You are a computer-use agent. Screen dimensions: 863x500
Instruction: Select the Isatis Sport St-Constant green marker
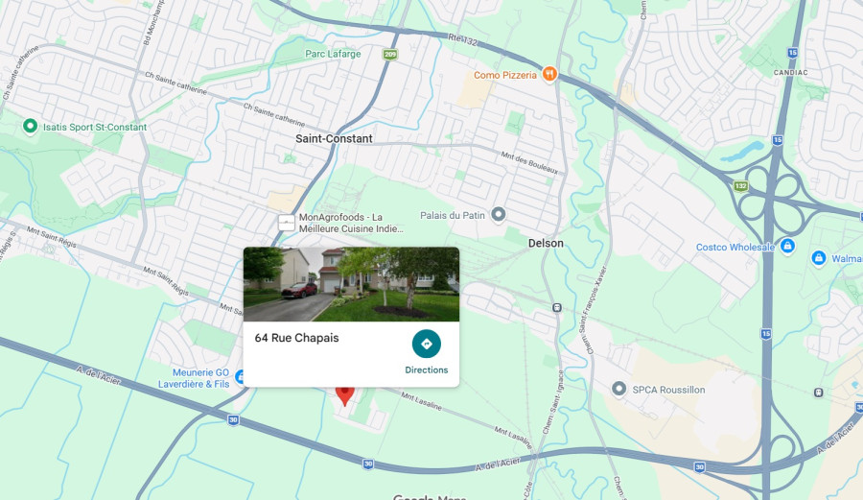(31, 127)
